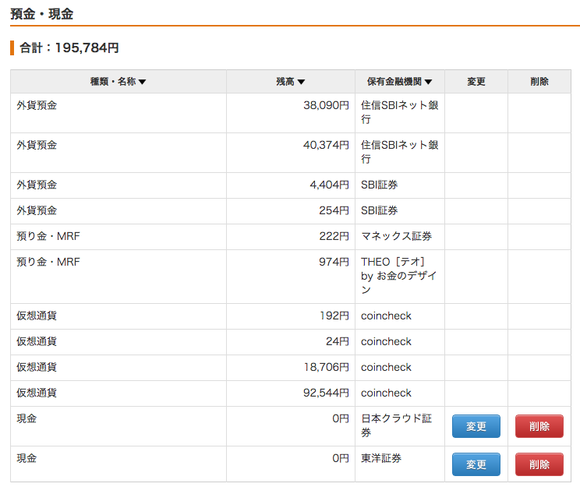The width and height of the screenshot is (580, 494).
Task: Click coincheck in the 24円 row
Action: pos(386,341)
